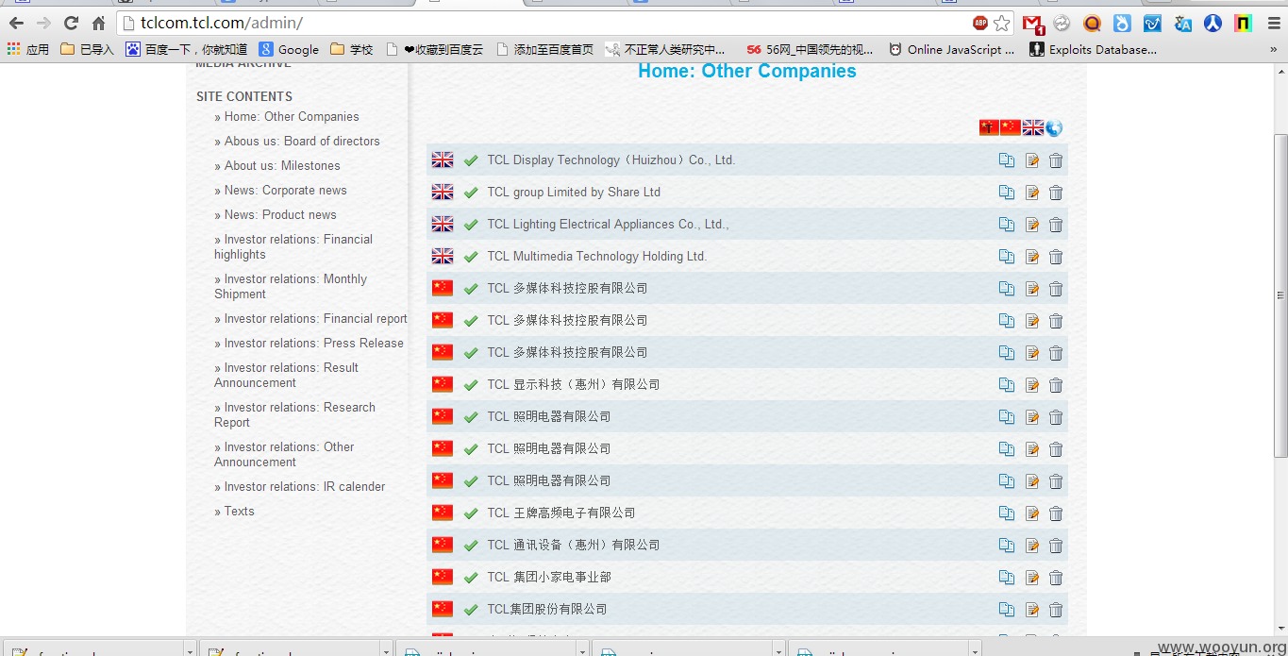
Task: Toggle green check for TCL集团股份有限公司
Action: (471, 610)
